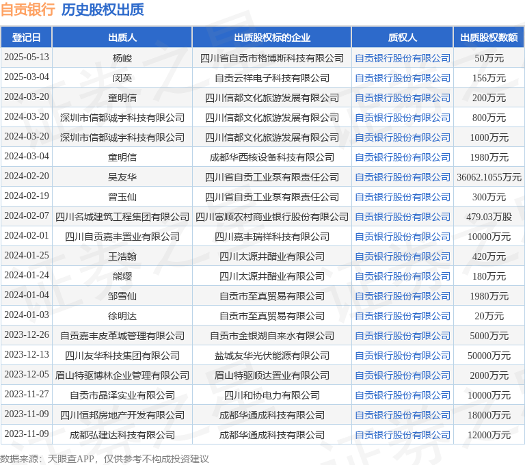Click pledgor name 王浩翰
The image size is (525, 465).
coord(122,256)
